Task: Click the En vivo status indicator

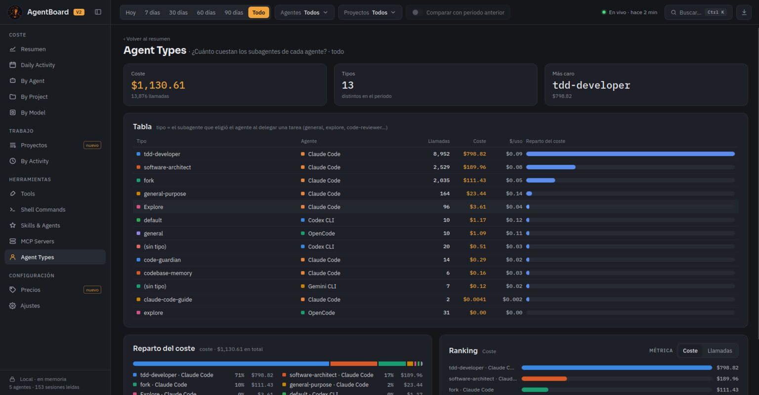Action: (x=630, y=12)
